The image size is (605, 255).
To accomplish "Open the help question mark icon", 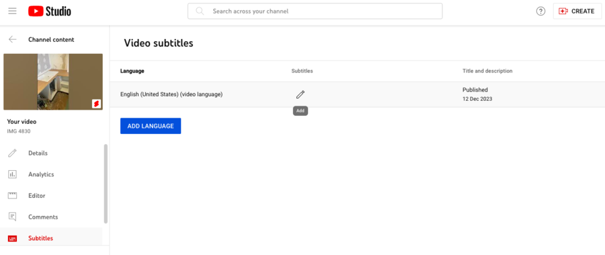I will (540, 11).
